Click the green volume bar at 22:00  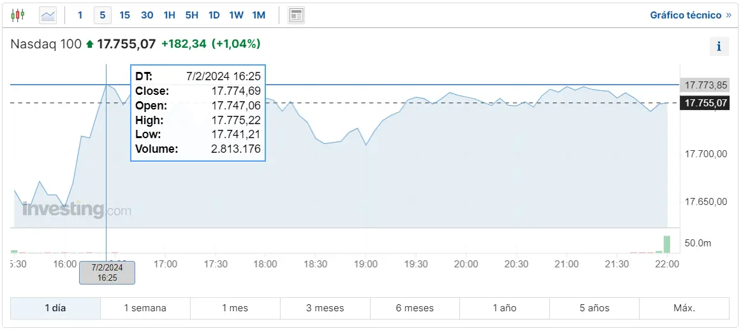[x=666, y=244]
